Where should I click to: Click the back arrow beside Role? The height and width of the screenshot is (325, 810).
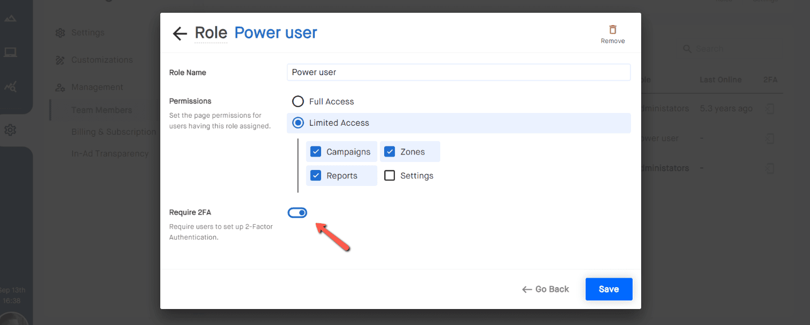(180, 34)
